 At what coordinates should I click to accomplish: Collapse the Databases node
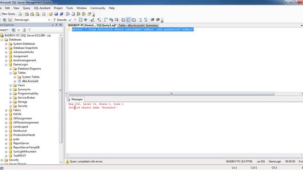coord(2,40)
